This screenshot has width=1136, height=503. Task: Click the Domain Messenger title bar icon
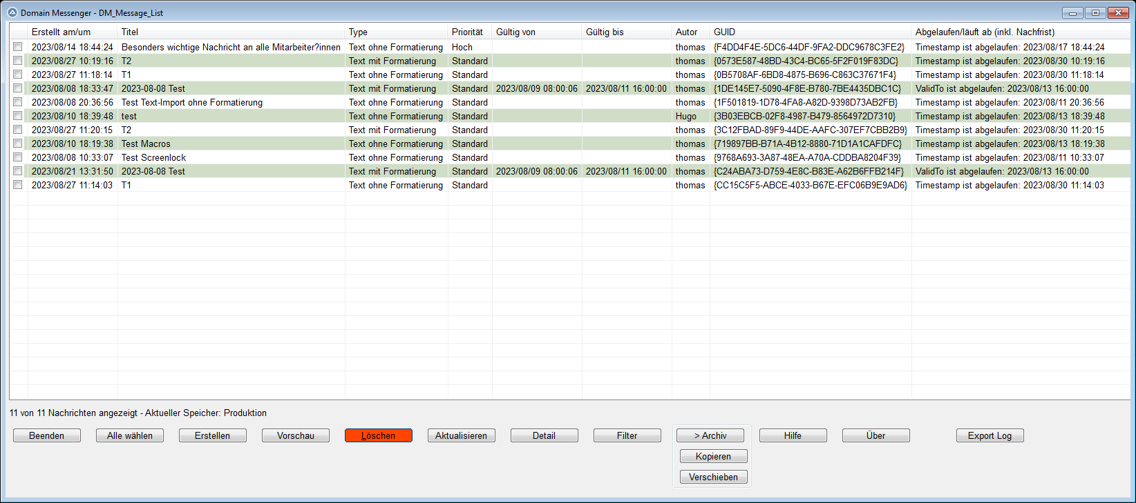[x=12, y=12]
